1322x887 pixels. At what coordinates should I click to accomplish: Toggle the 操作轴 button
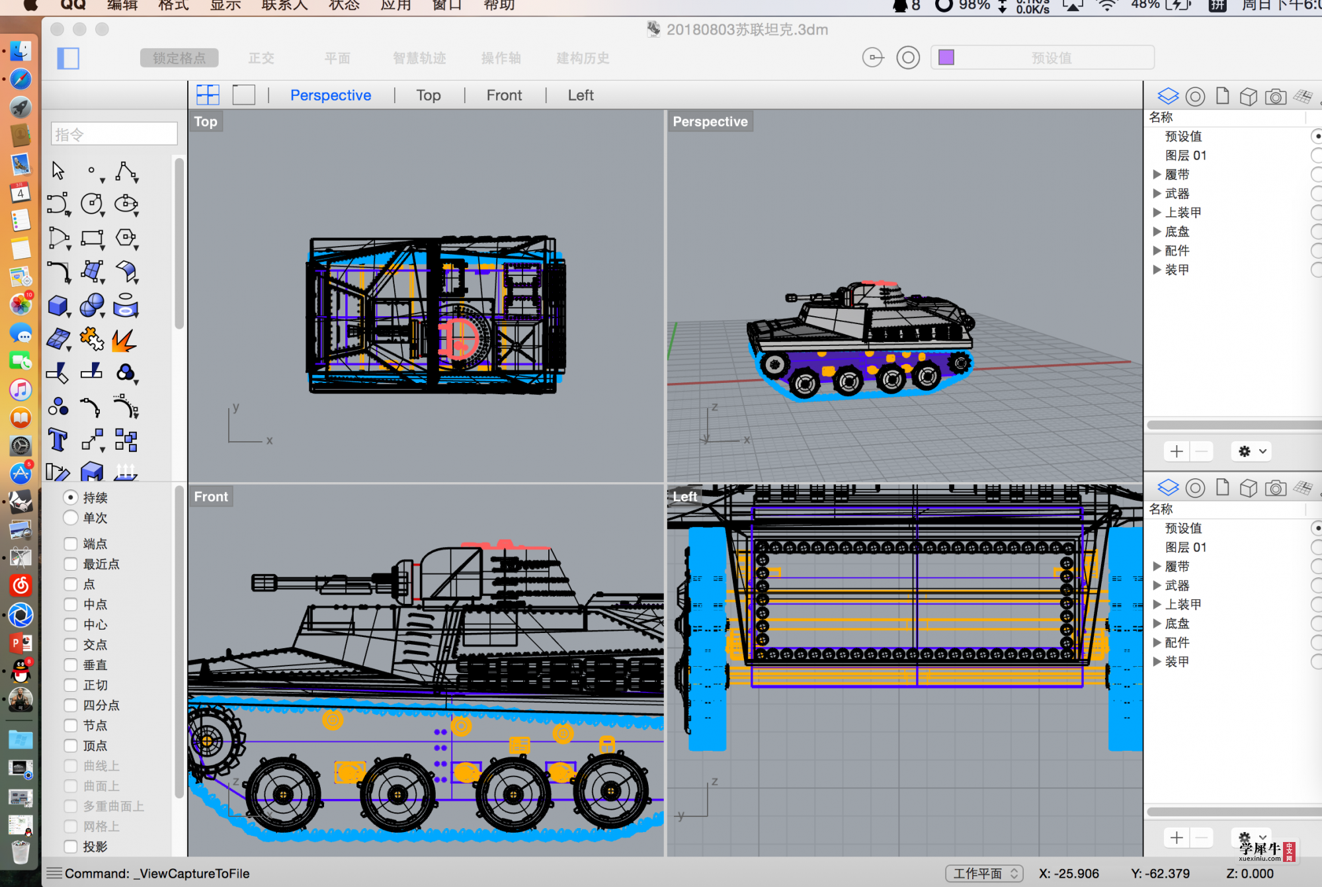[x=501, y=58]
